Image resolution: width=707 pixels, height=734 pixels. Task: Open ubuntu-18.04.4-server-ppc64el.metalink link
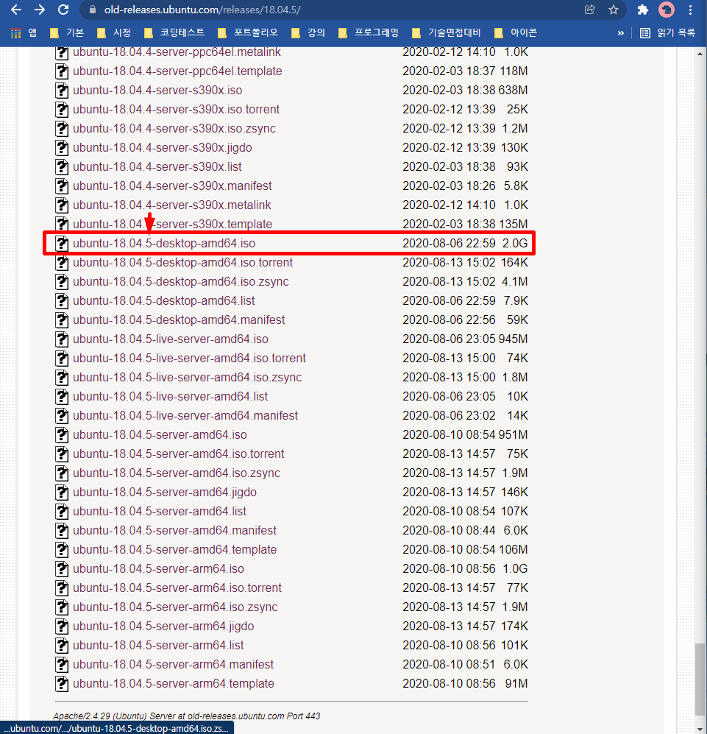coord(177,52)
